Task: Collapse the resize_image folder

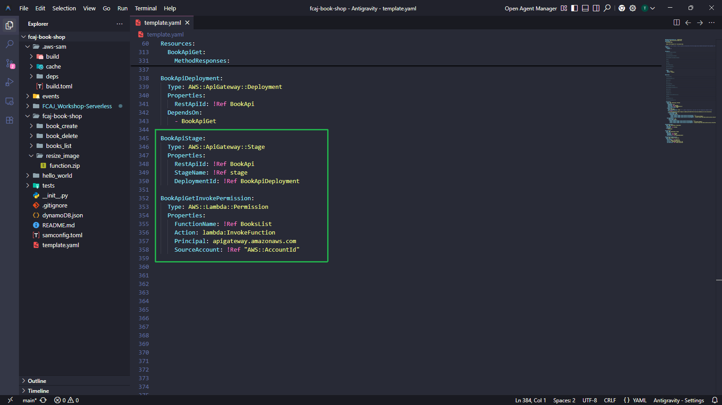Action: [74, 156]
